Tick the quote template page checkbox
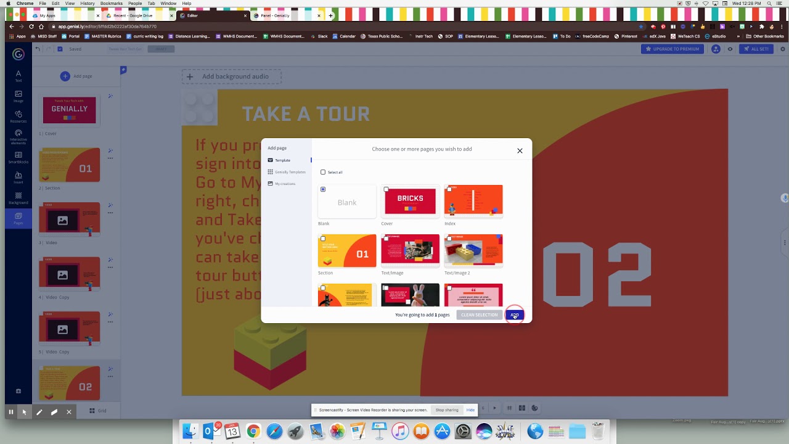This screenshot has width=789, height=444. point(449,288)
